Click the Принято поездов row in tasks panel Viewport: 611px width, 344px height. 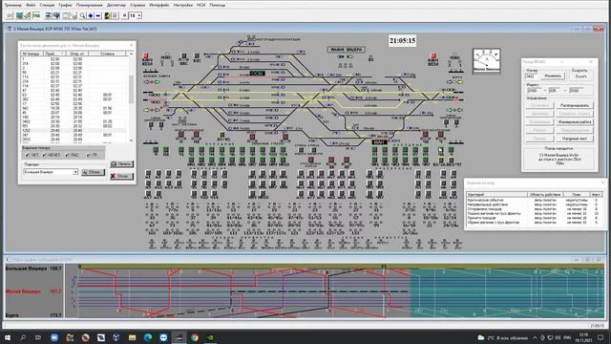point(534,218)
